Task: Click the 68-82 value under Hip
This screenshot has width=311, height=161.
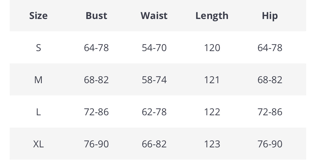Action: pyautogui.click(x=270, y=80)
